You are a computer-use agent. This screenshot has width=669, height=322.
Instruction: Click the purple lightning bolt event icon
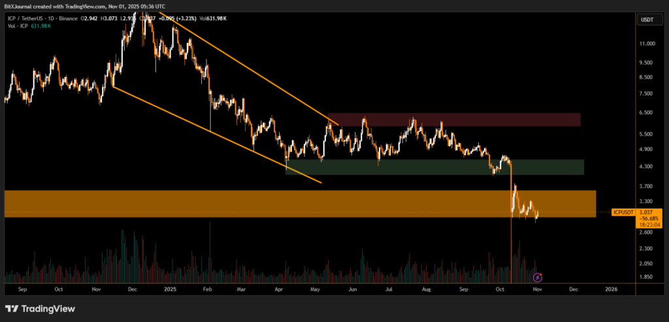[538, 277]
